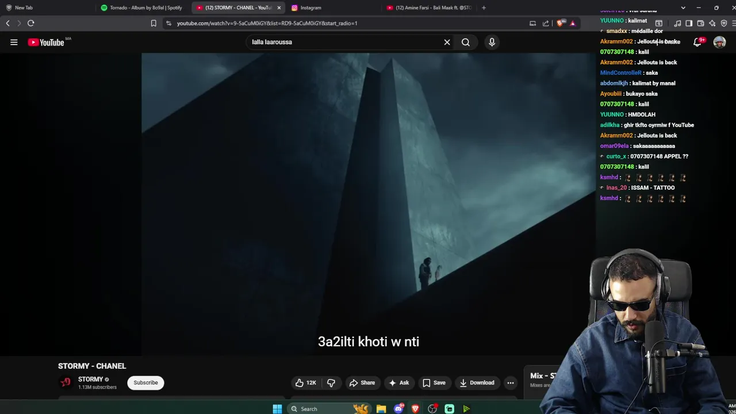Start voice search with microphone icon
736x414 pixels.
pyautogui.click(x=492, y=42)
